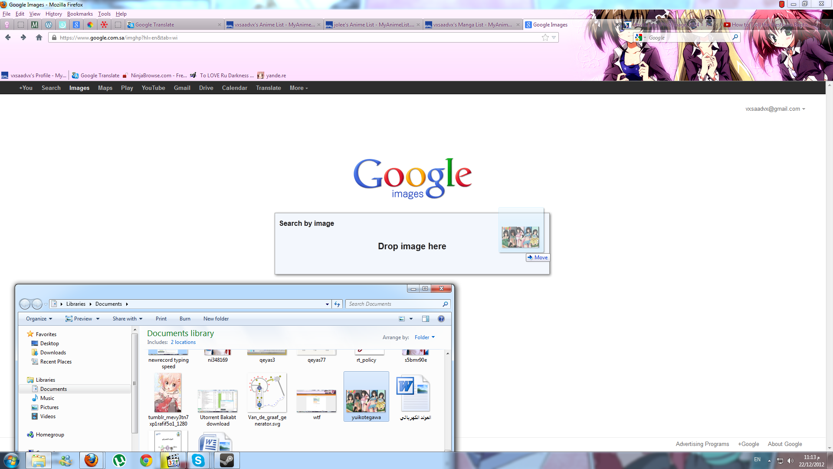Screen dimensions: 833x469
Task: Open the pinned WordPress tab
Action: coord(49,25)
